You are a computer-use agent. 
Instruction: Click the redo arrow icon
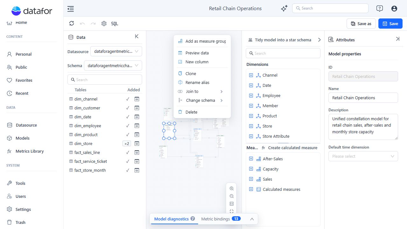[93, 24]
